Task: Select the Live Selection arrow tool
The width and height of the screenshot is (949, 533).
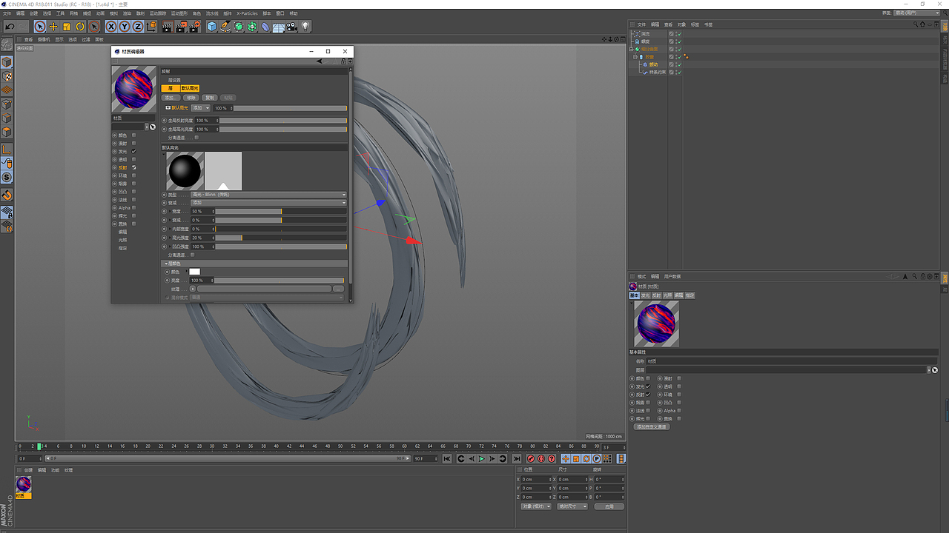Action: click(x=40, y=27)
